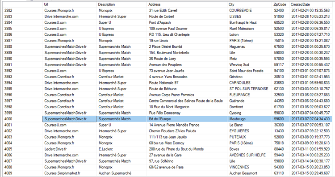Click the City column header
Screen dimensions: 335x177
(x=249, y=4)
